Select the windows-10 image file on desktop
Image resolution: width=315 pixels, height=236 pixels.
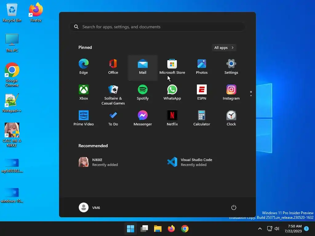click(x=12, y=195)
